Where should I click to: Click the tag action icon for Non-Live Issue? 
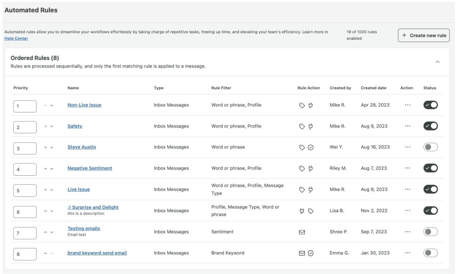point(302,106)
